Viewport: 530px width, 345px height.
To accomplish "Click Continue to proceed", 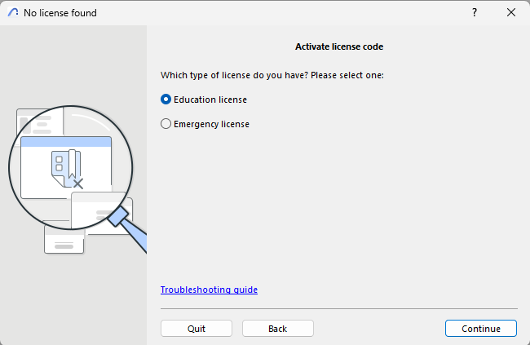I will point(480,328).
